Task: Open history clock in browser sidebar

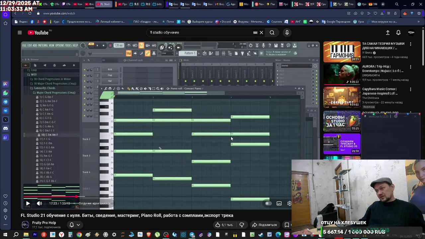Action: click(5, 203)
